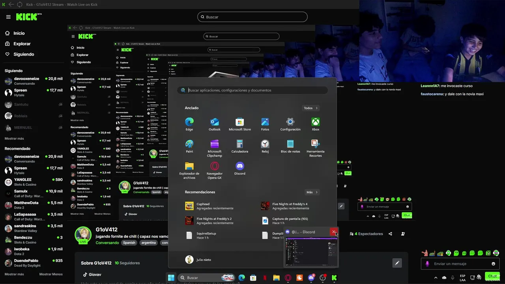Click Enviar un mensaje in the outermost chat
This screenshot has width=505, height=284.
click(x=460, y=263)
